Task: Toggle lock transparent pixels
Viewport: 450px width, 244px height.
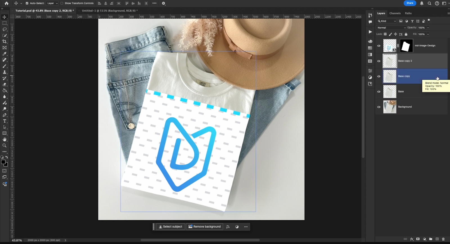Action: click(385, 34)
